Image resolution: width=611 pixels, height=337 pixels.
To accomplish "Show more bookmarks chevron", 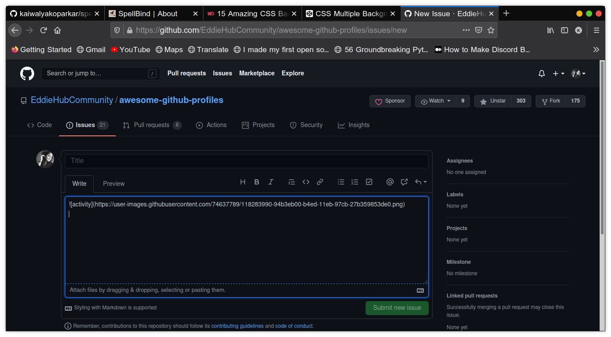I will [596, 50].
